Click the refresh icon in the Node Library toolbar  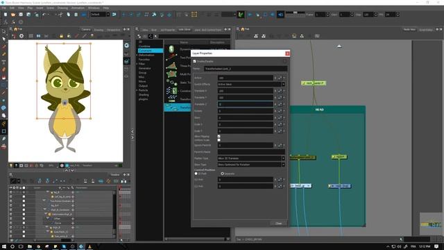coord(151,36)
